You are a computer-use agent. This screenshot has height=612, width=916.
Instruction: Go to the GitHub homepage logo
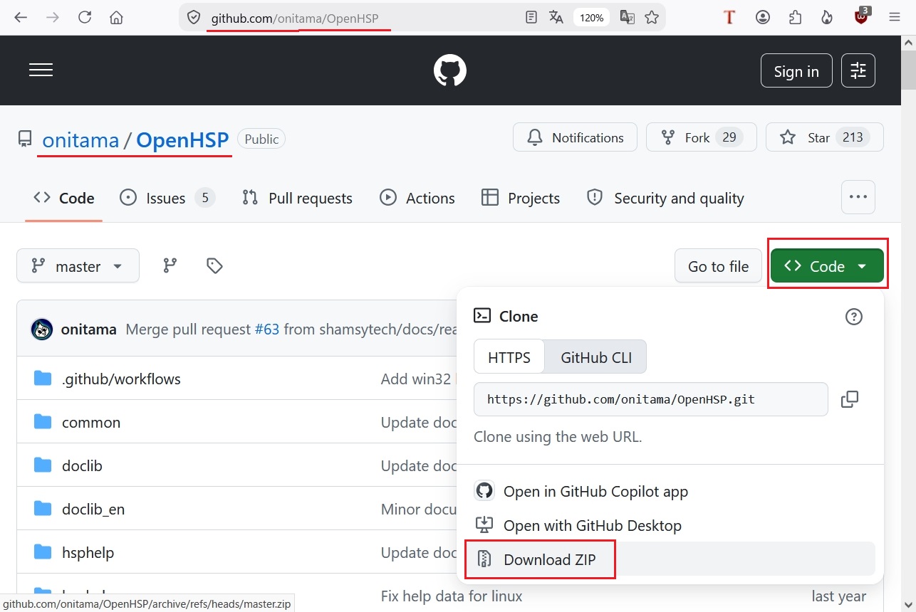pyautogui.click(x=450, y=71)
